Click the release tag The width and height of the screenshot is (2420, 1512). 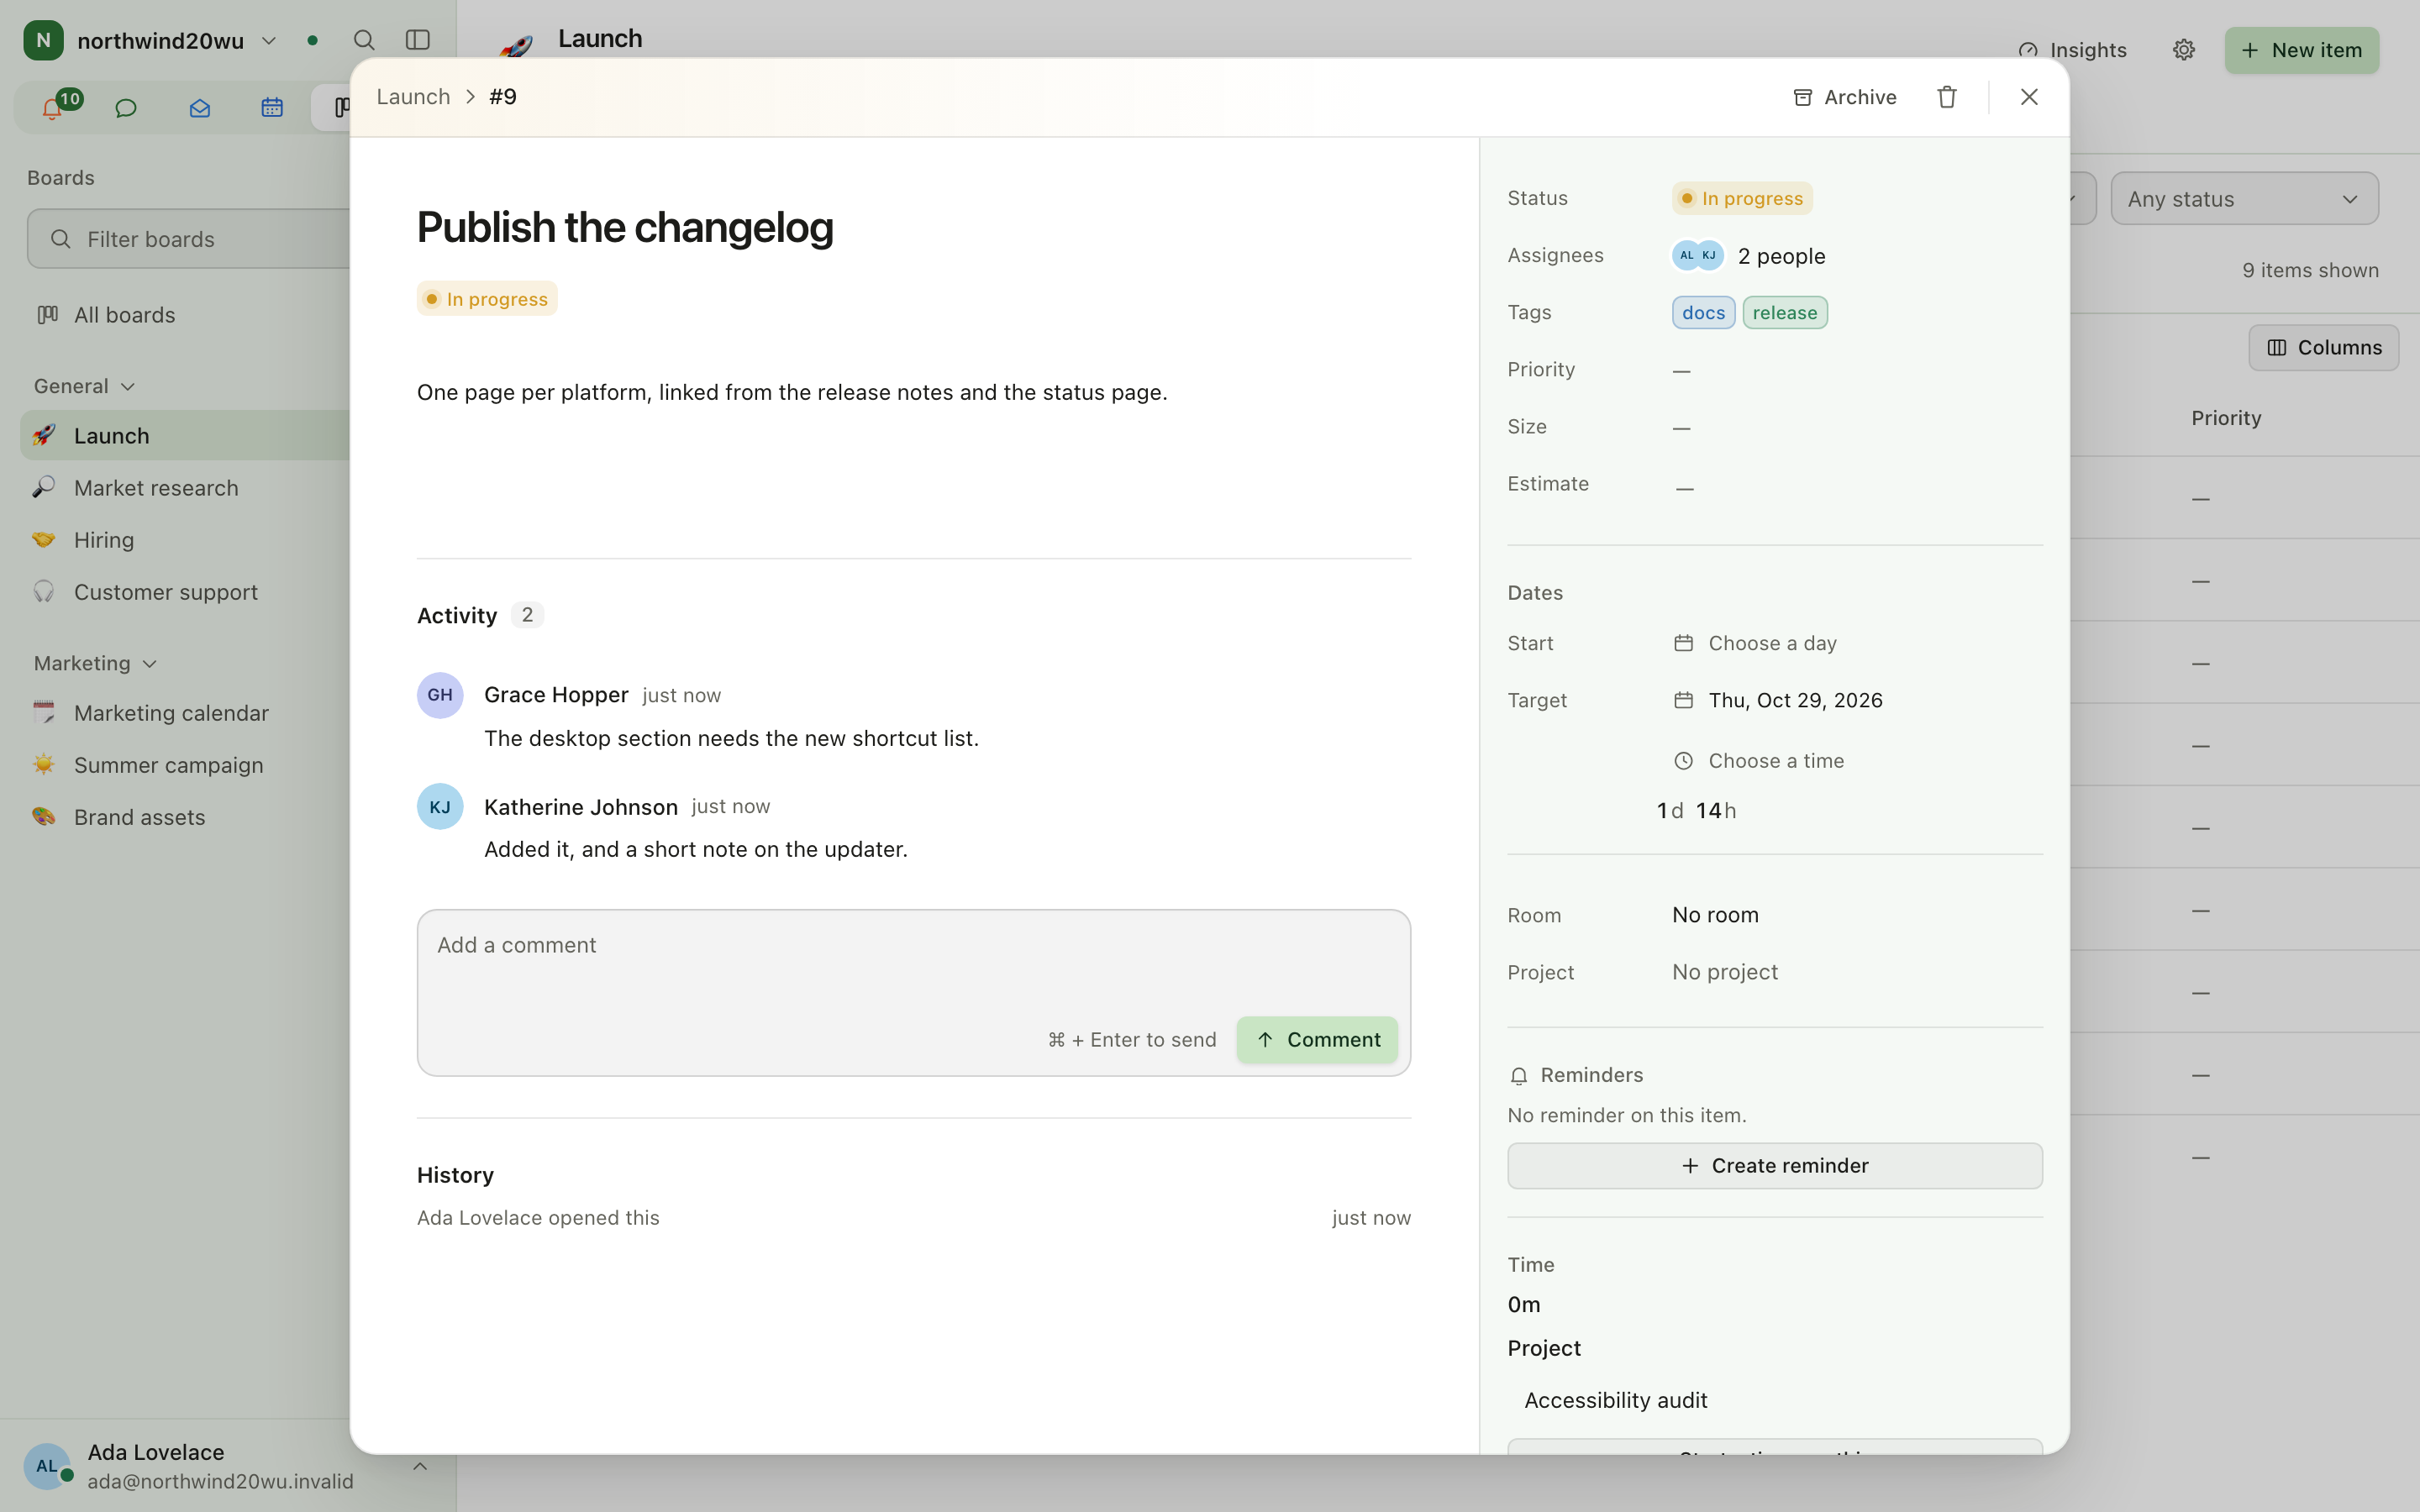click(x=1785, y=313)
